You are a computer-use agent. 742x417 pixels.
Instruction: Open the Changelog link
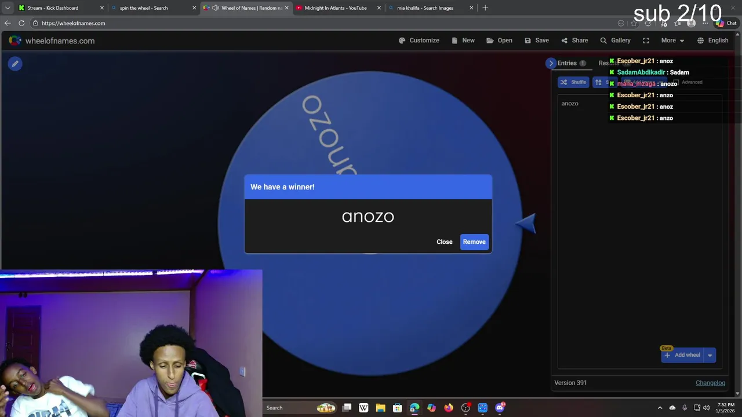[x=710, y=383]
